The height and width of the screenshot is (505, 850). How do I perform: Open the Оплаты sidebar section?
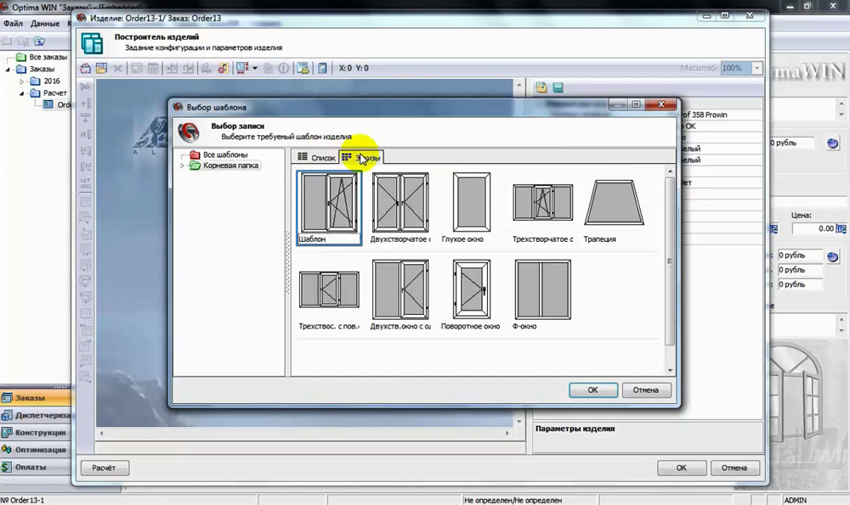click(35, 467)
